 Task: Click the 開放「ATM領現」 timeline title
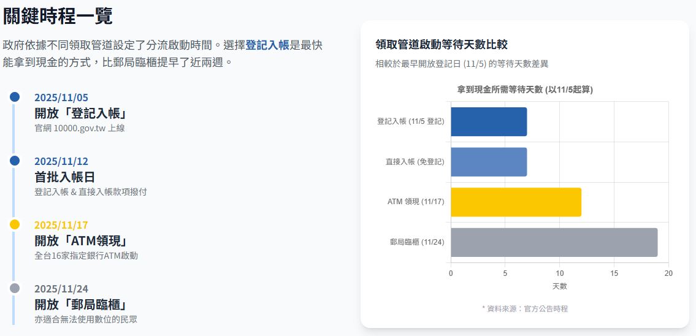[x=81, y=241]
